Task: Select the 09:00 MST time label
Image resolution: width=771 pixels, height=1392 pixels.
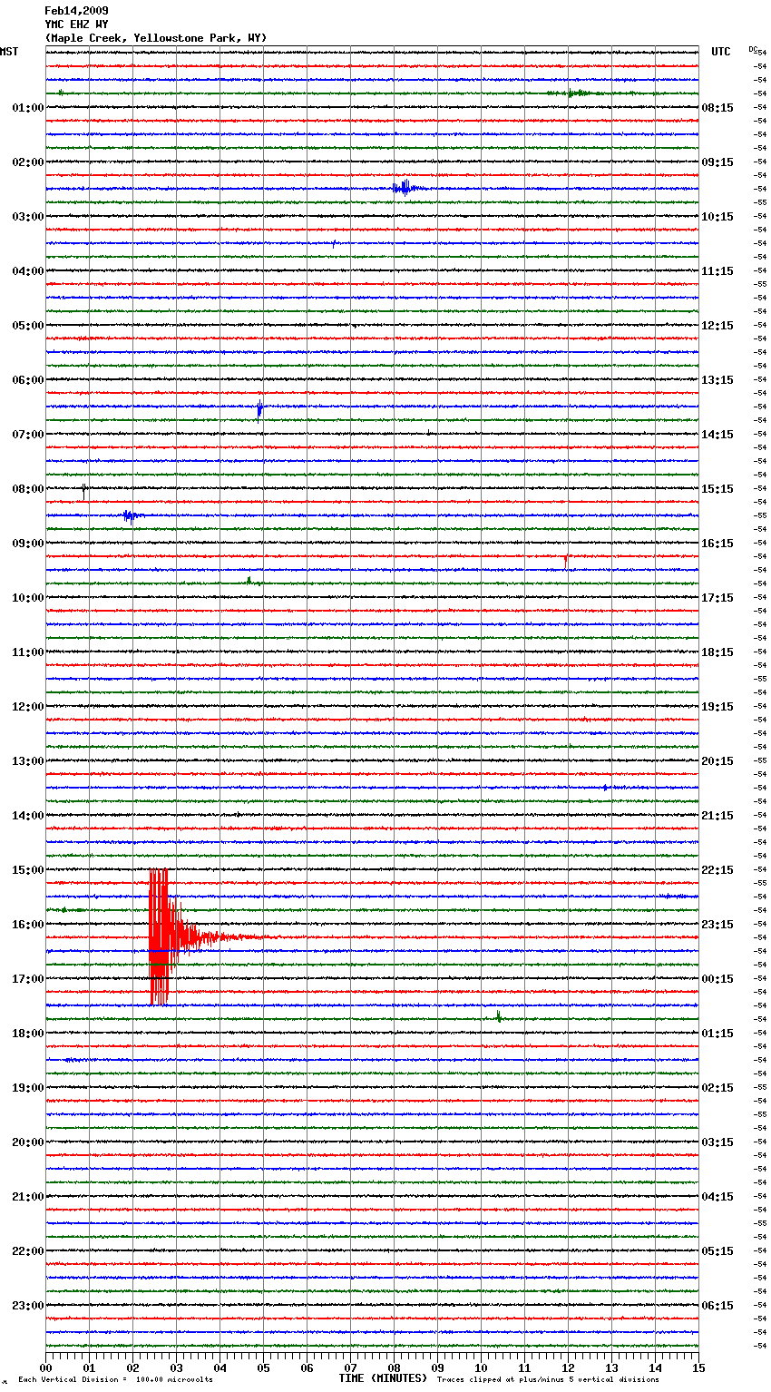Action: 28,544
